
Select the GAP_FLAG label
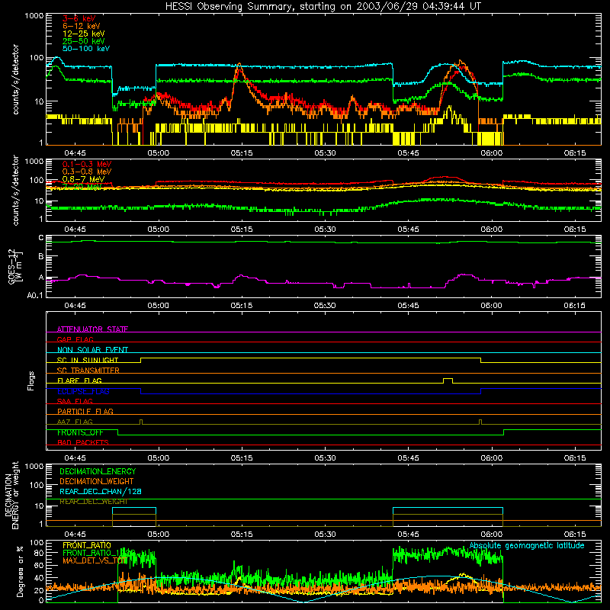pyautogui.click(x=75, y=339)
